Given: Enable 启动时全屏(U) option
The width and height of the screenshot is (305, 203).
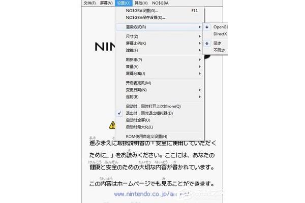Looking at the screenshot, I should tap(160, 120).
